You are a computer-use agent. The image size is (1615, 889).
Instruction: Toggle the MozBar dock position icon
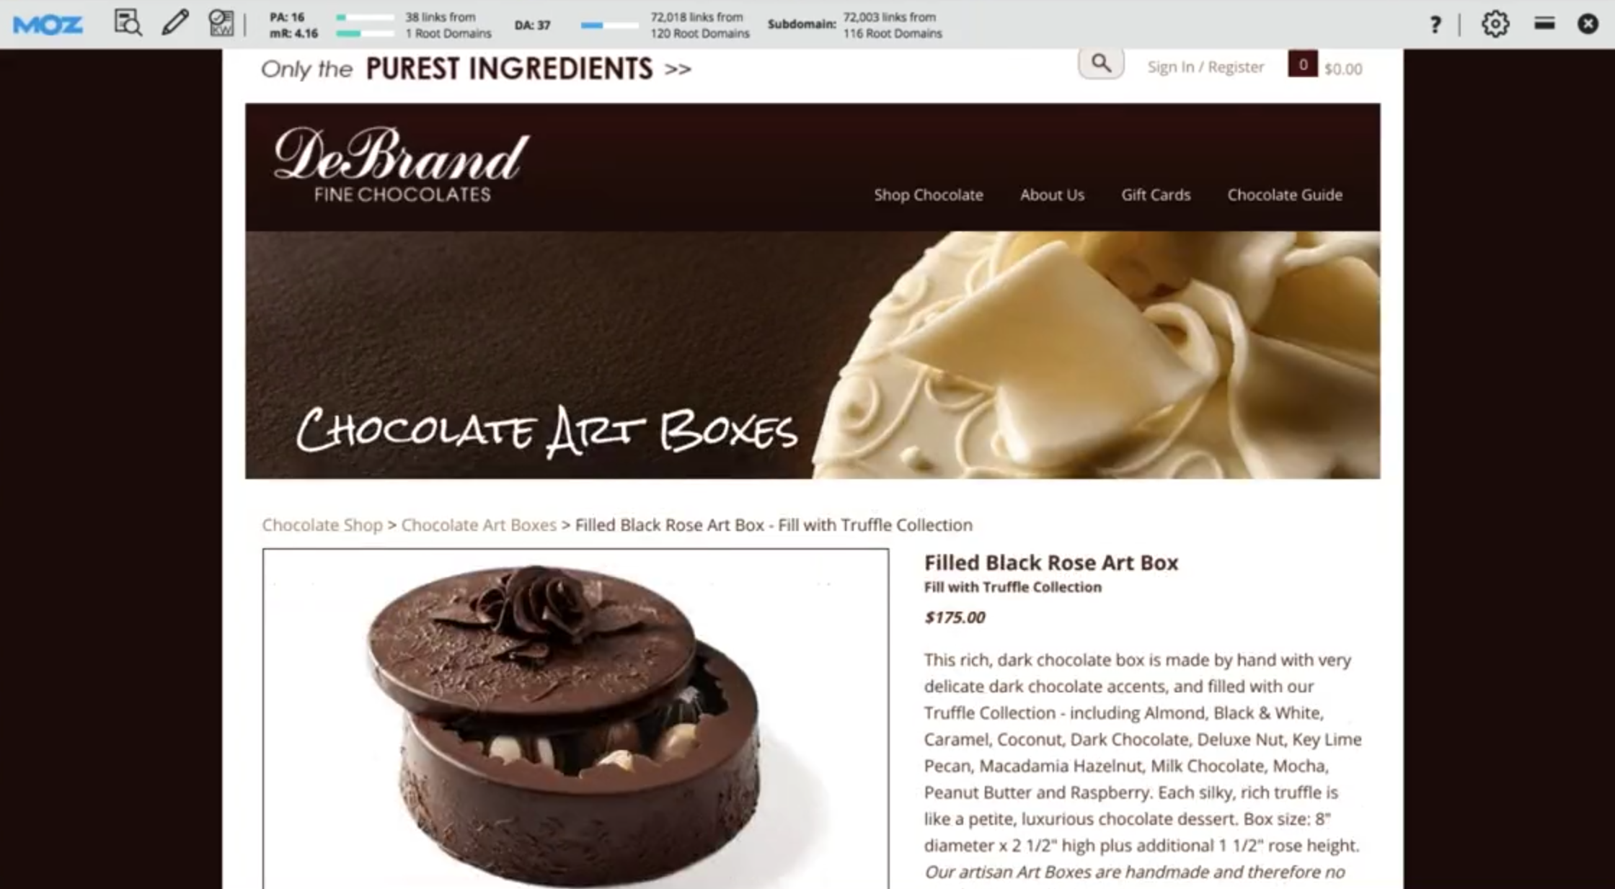click(1544, 24)
